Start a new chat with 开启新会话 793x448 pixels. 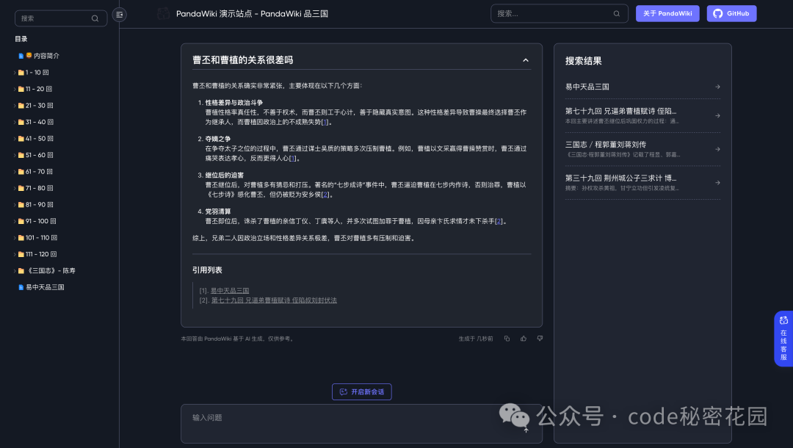pos(361,392)
